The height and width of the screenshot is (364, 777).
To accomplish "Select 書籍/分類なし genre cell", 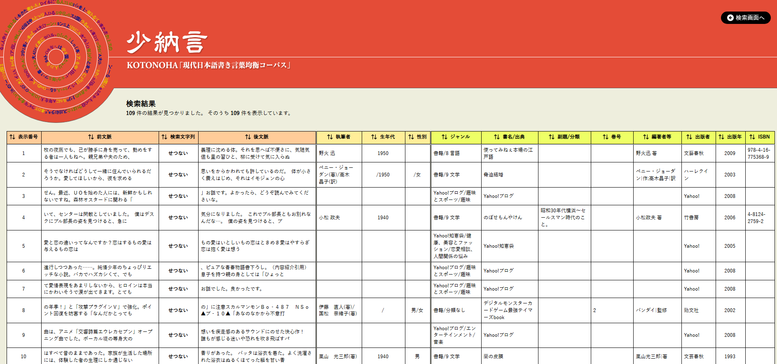I will pos(456,310).
